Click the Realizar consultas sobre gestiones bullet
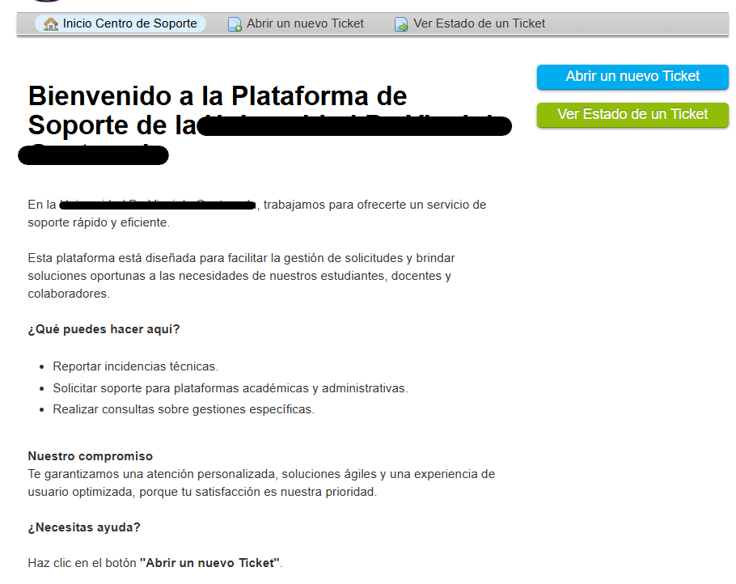The height and width of the screenshot is (584, 736). (183, 409)
